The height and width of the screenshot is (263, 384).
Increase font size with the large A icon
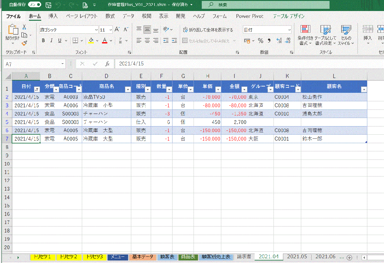[x=117, y=30]
